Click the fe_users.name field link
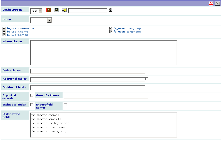222x141 pixels. [17, 32]
